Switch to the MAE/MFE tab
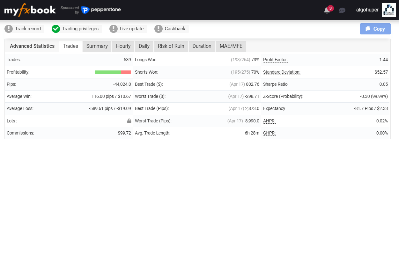399x263 pixels. coord(231,46)
